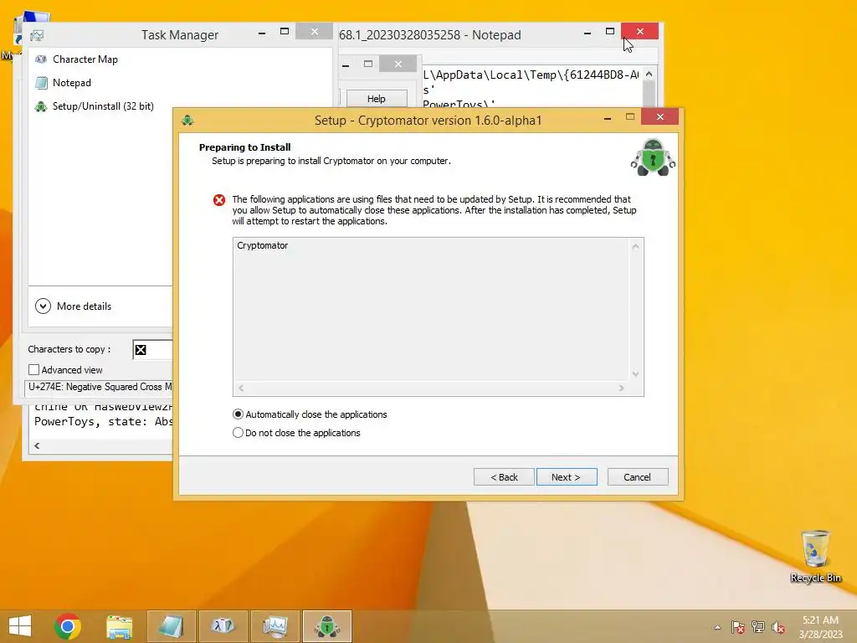This screenshot has height=643, width=857.
Task: Click the U+274E status text in Character Map
Action: (x=100, y=387)
